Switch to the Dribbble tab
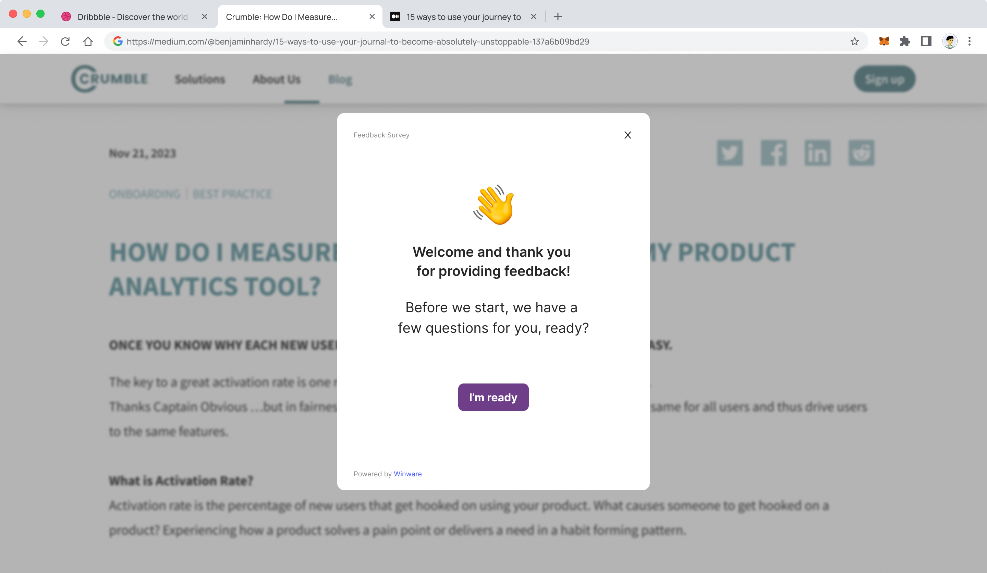This screenshot has width=987, height=573. pos(132,17)
